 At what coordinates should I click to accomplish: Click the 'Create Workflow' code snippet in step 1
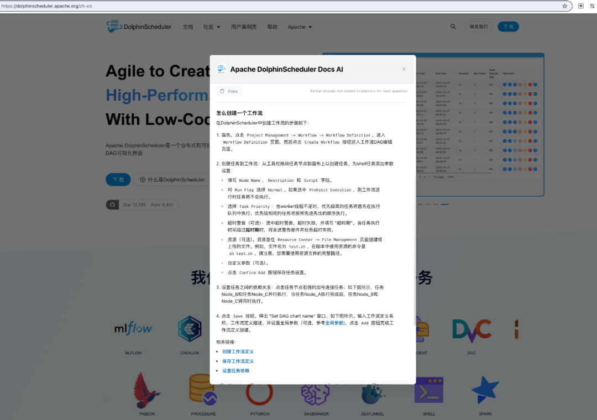click(x=322, y=142)
